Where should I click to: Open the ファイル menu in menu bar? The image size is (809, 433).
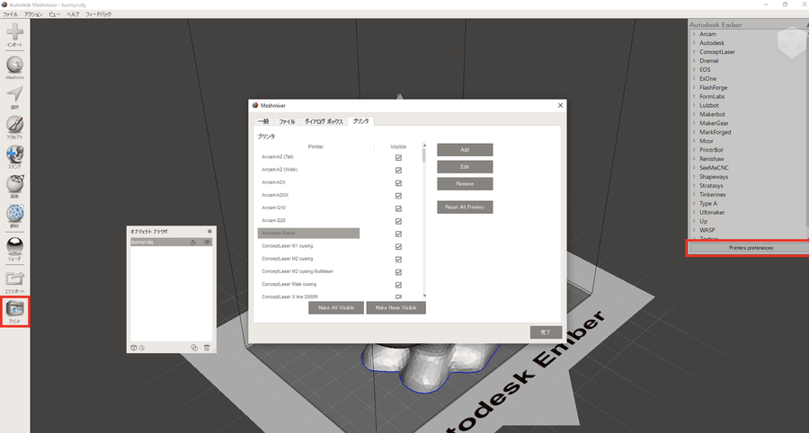(10, 14)
